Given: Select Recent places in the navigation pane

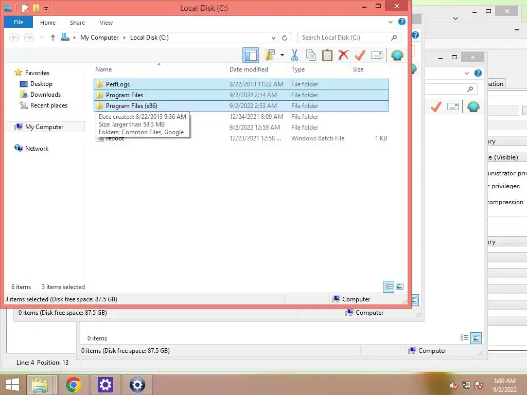Looking at the screenshot, I should pyautogui.click(x=49, y=105).
